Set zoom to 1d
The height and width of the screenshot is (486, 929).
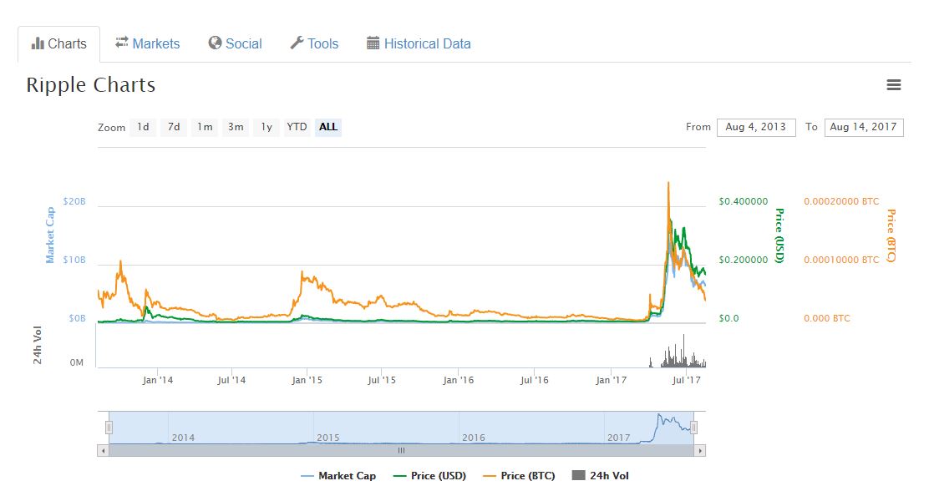[143, 127]
